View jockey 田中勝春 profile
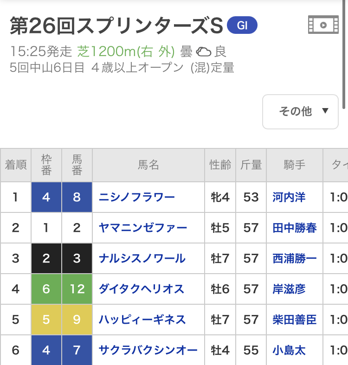 pos(295,228)
